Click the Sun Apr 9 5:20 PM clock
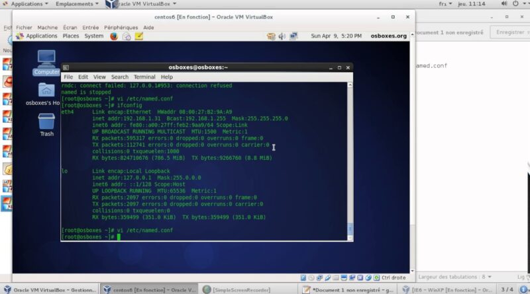The width and height of the screenshot is (530, 294). pos(336,36)
